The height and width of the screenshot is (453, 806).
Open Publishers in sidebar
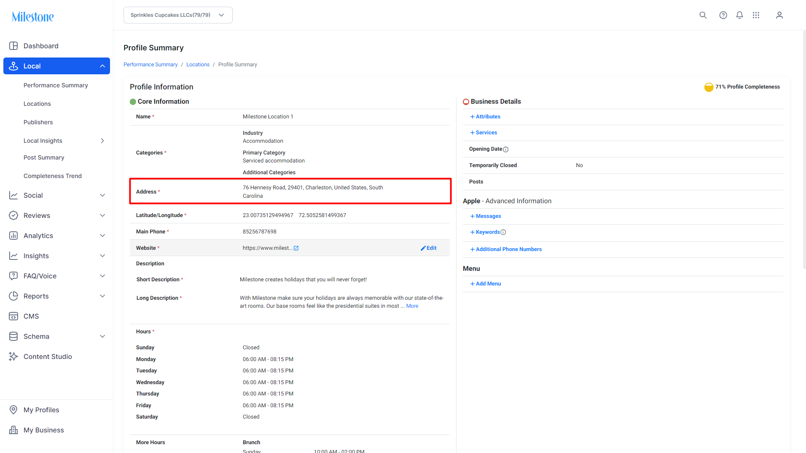[x=38, y=122]
